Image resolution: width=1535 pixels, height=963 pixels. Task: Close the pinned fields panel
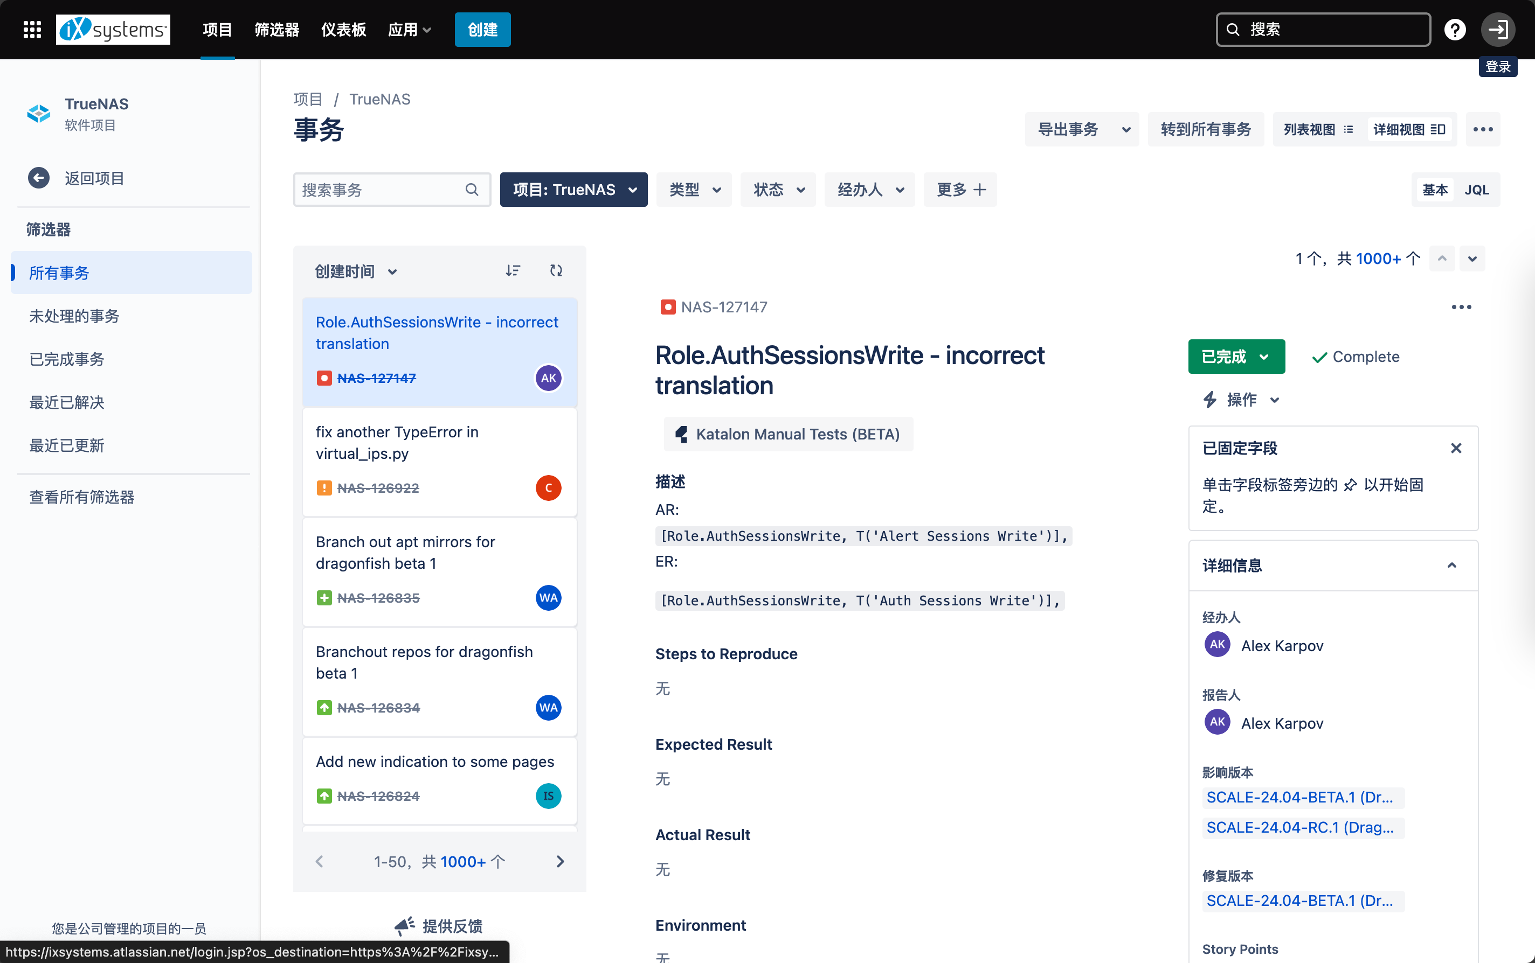(x=1456, y=449)
